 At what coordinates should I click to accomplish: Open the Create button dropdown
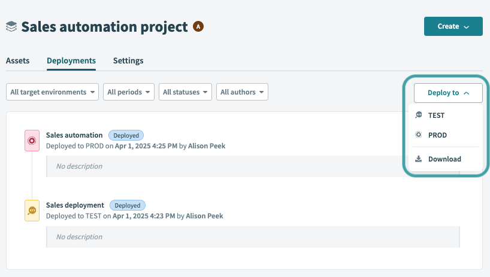(453, 26)
